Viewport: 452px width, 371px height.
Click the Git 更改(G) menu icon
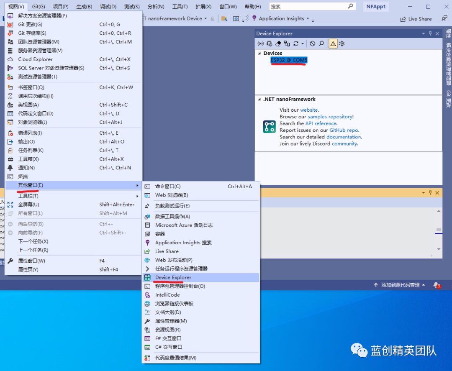tap(10, 25)
